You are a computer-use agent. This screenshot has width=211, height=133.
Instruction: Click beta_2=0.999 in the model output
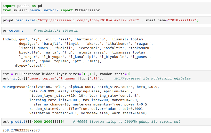[42, 91]
